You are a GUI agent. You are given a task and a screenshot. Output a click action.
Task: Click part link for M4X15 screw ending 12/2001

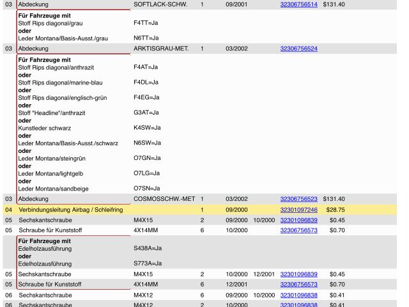(298, 274)
